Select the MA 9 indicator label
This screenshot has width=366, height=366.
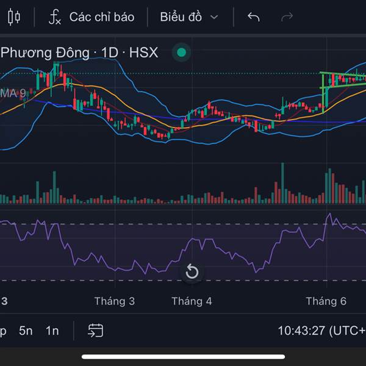click(x=13, y=93)
